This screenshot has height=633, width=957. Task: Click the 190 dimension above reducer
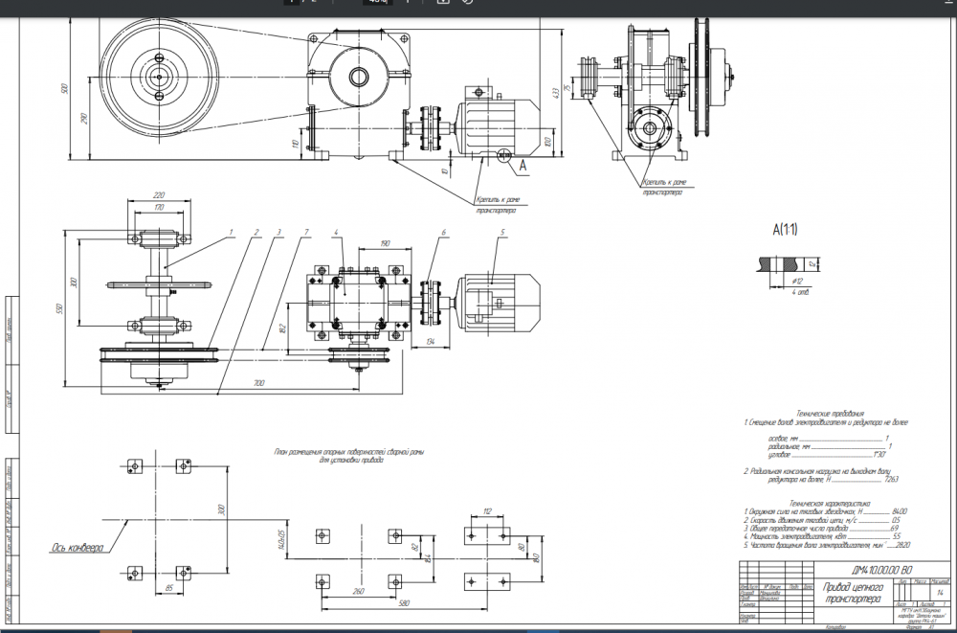[385, 243]
